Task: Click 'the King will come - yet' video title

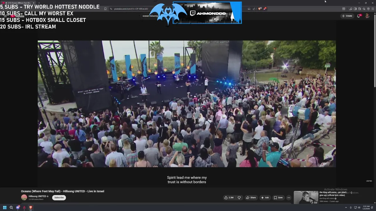Action: point(333,194)
